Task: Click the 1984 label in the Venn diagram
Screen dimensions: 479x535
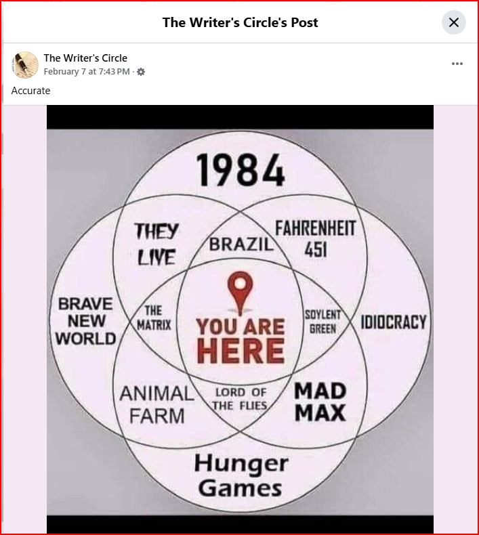Action: coord(241,170)
